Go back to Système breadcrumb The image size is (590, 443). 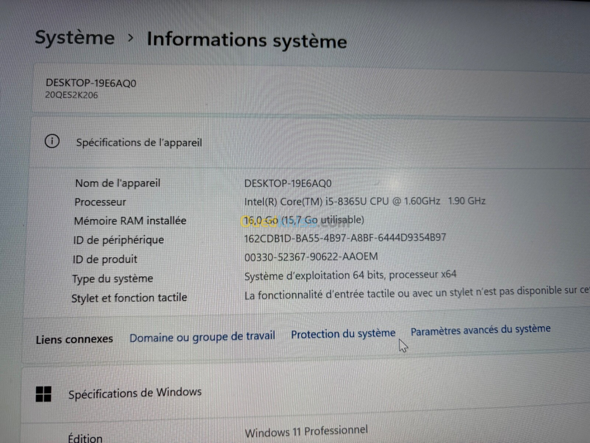[x=74, y=38]
